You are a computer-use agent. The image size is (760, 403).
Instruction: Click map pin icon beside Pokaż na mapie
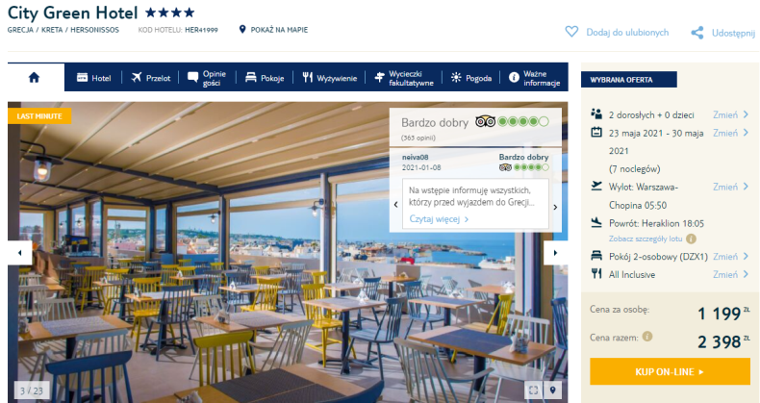tap(242, 30)
